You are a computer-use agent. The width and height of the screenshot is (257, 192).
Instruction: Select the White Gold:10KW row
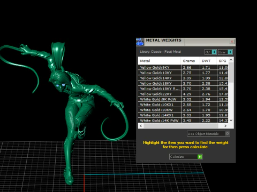(x=183, y=110)
